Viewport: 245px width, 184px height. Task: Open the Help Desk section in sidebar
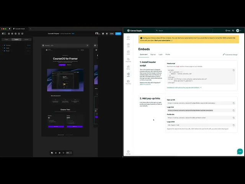(x=128, y=60)
